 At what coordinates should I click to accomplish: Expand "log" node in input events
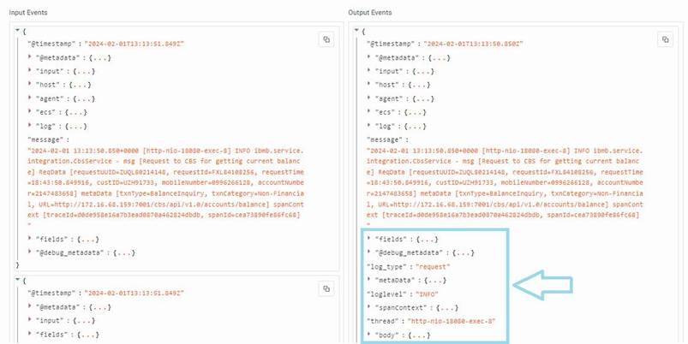coord(31,125)
